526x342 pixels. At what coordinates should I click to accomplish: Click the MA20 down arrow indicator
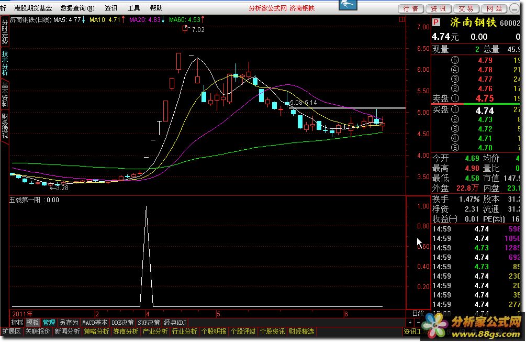pyautogui.click(x=163, y=20)
